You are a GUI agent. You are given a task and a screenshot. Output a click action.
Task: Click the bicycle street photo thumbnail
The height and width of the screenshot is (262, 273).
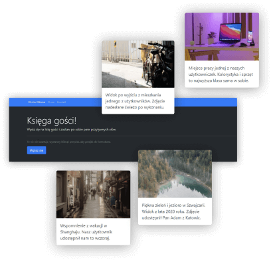pyautogui.click(x=138, y=64)
